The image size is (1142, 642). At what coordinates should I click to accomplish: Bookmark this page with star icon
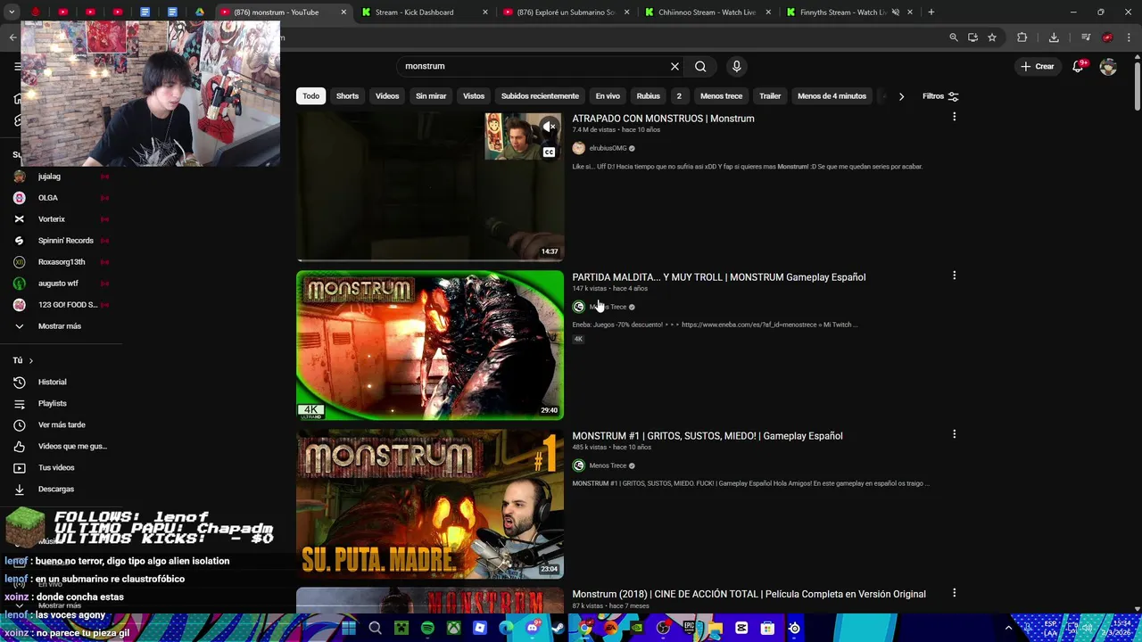992,37
